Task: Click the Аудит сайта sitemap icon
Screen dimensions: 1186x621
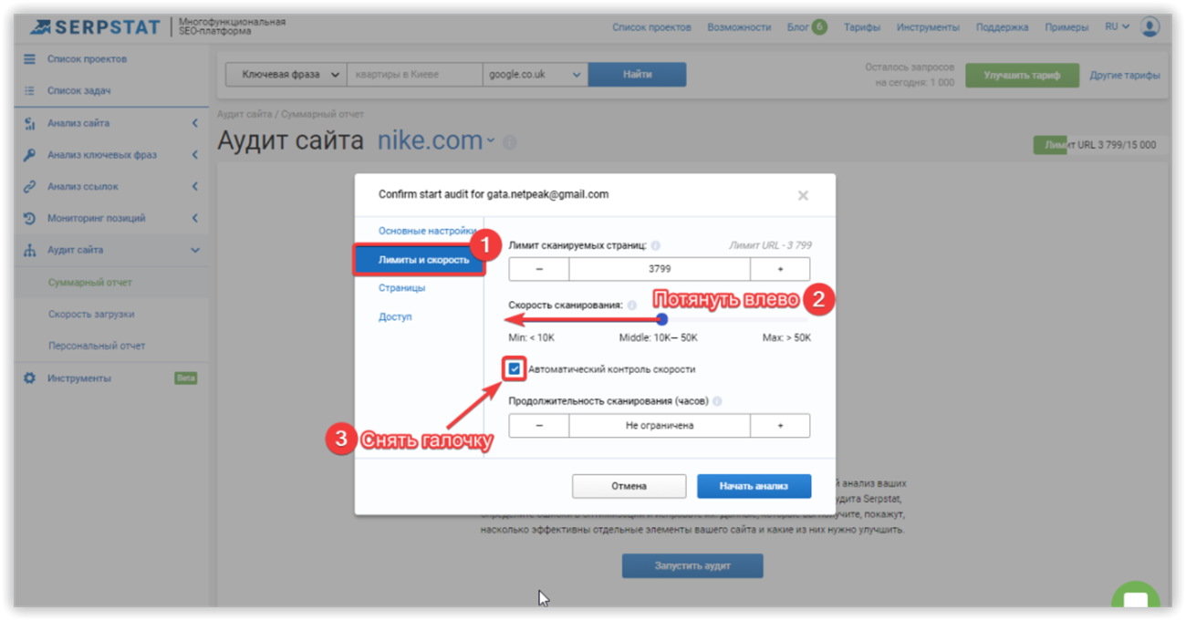Action: click(x=29, y=251)
